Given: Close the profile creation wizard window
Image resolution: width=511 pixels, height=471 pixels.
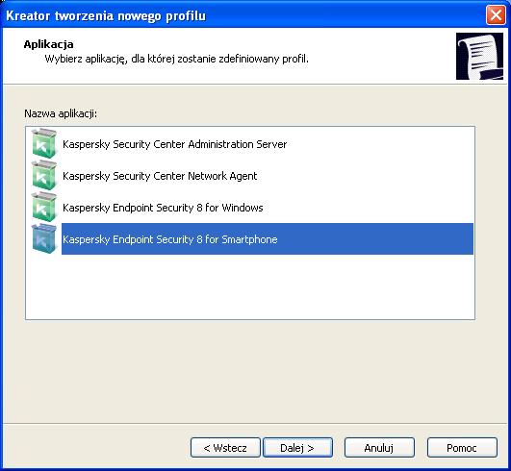Looking at the screenshot, I should pyautogui.click(x=496, y=15).
